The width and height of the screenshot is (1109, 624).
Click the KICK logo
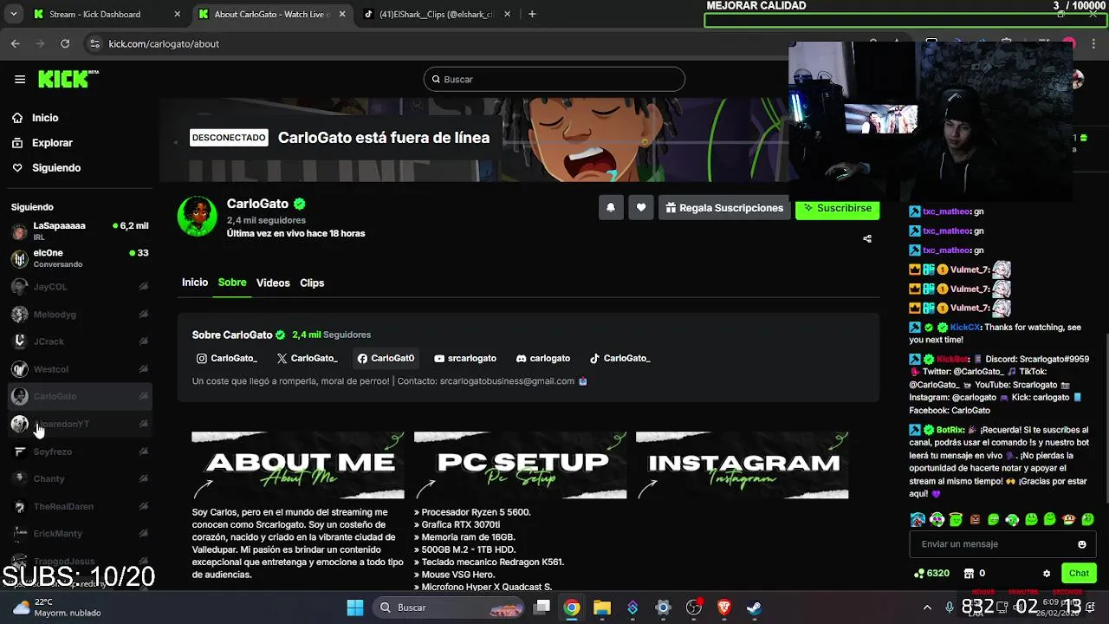[68, 79]
